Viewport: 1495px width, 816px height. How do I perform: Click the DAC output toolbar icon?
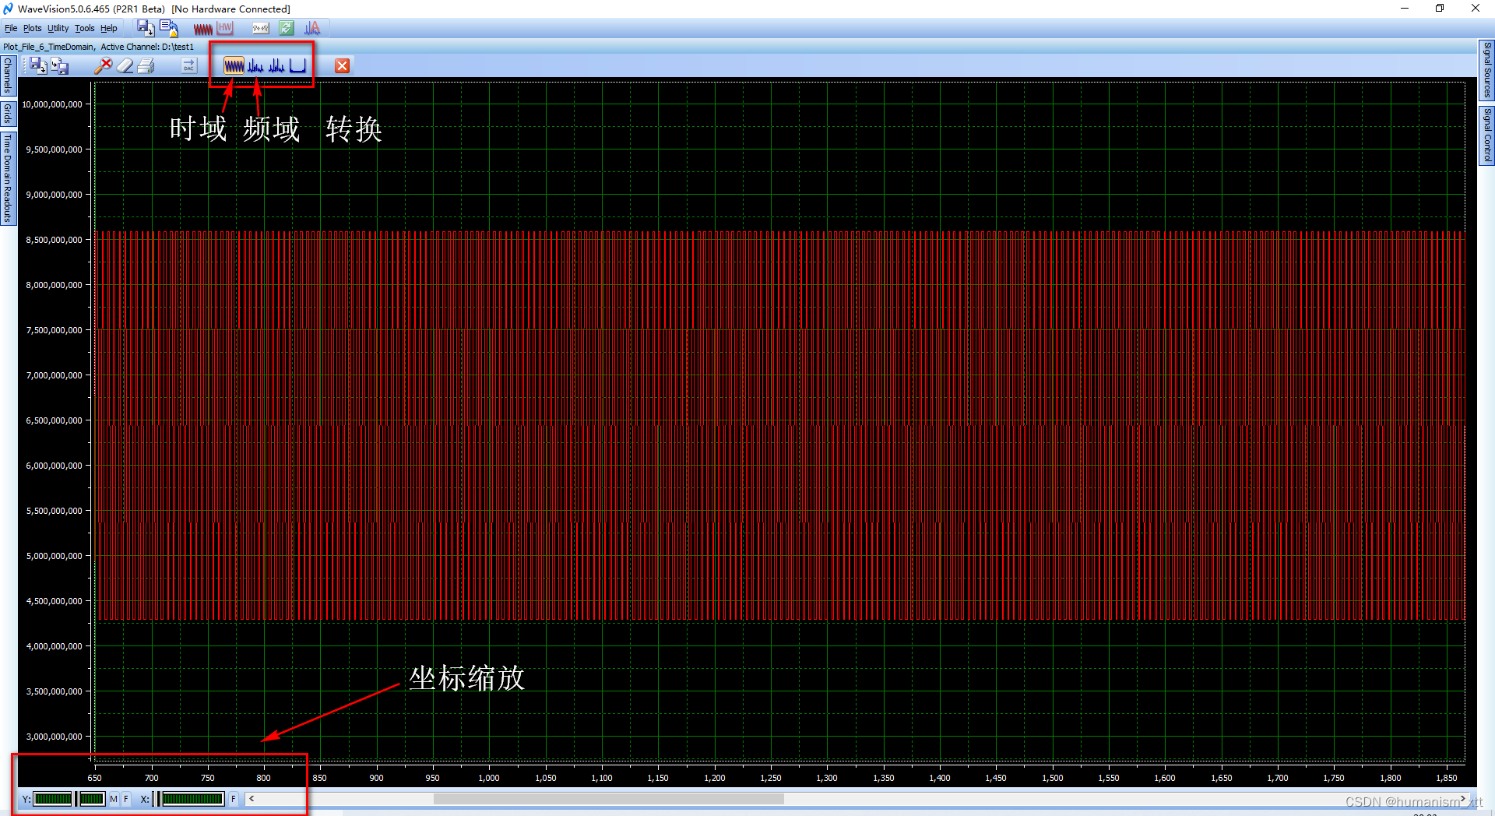click(188, 66)
